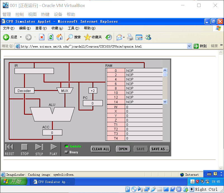Click the CLEAR ALL button
Image resolution: width=224 pixels, height=193 pixels.
pyautogui.click(x=101, y=149)
